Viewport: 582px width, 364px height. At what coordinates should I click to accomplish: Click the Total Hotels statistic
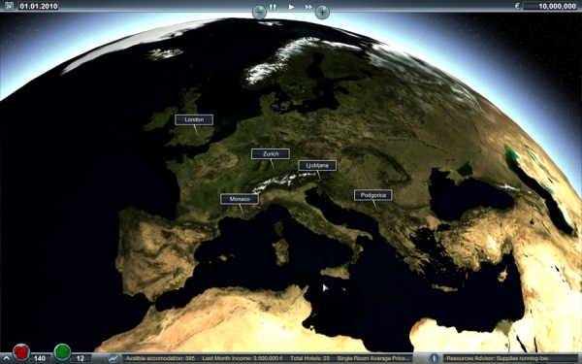click(310, 358)
